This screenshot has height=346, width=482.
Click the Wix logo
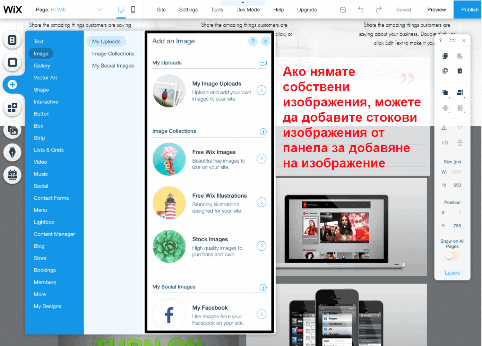coord(13,9)
